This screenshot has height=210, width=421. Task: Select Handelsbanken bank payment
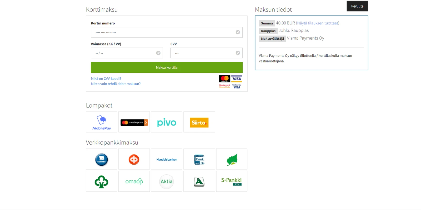(x=167, y=159)
